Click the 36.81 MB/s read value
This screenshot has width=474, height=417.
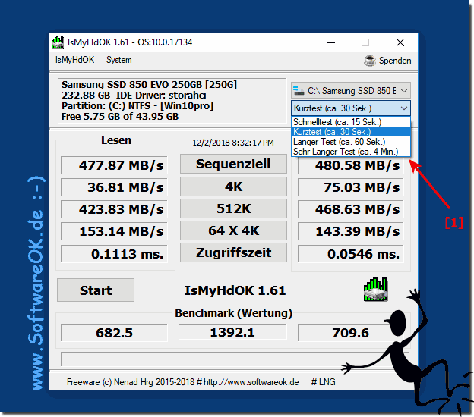114,187
